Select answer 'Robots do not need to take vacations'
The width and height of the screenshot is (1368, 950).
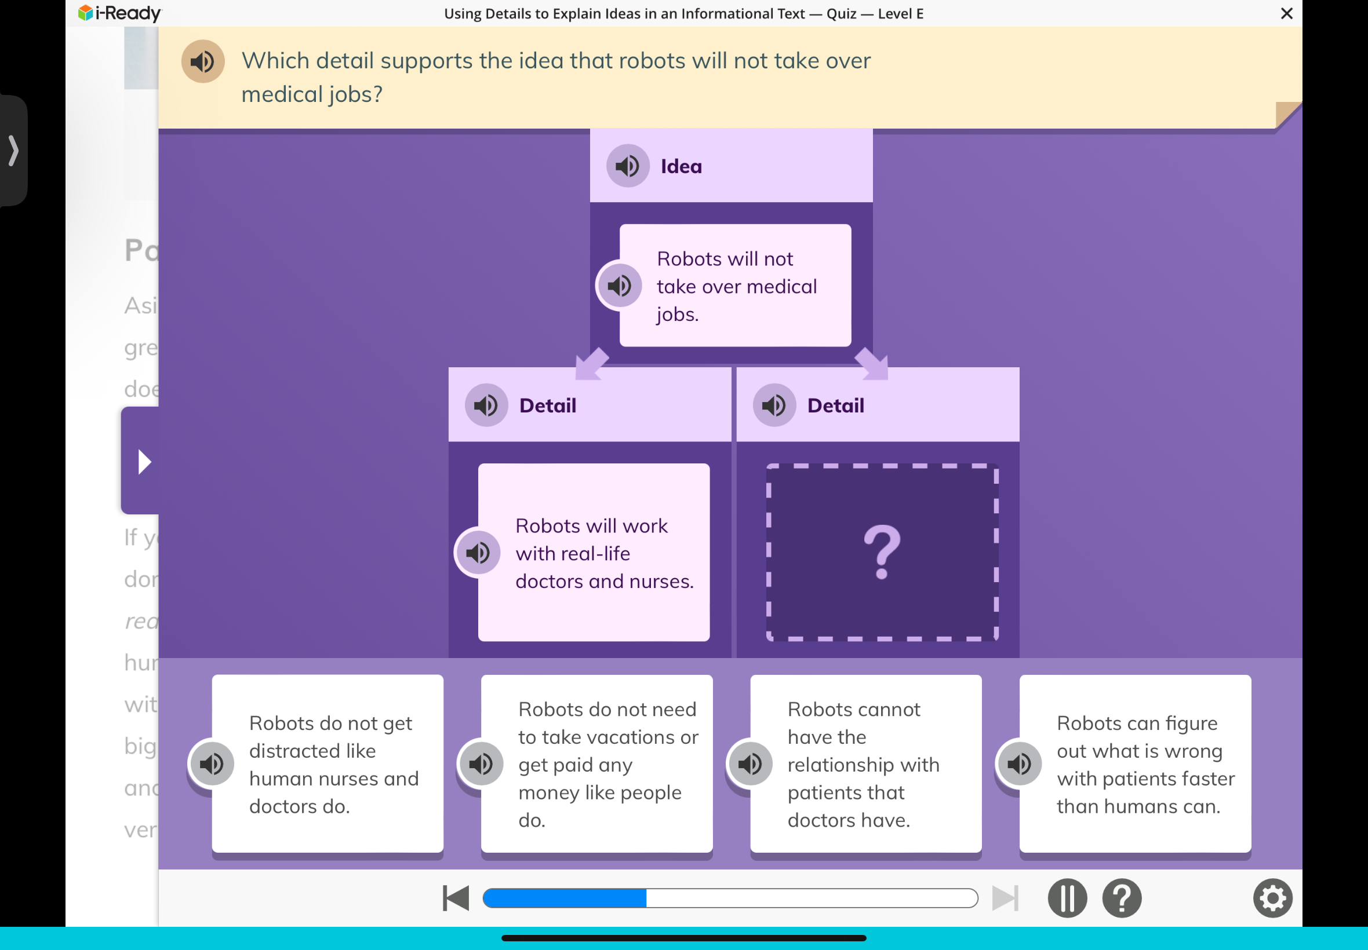(x=596, y=764)
